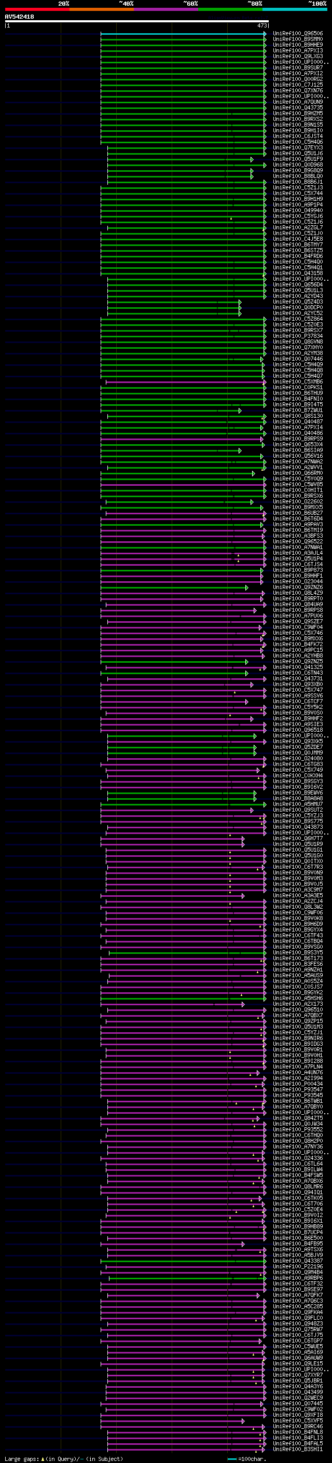332x1463 pixels.
Task: Click label UniRef100_P22196
Action: pyautogui.click(x=298, y=1267)
